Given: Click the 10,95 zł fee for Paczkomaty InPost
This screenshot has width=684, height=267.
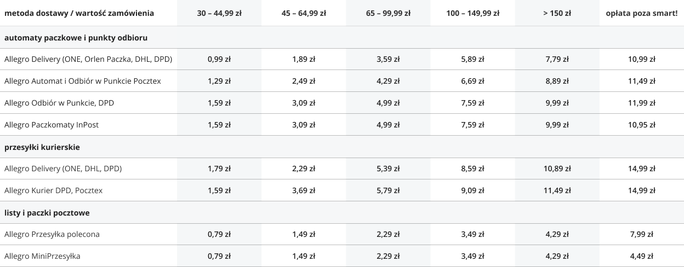Looking at the screenshot, I should tap(642, 125).
